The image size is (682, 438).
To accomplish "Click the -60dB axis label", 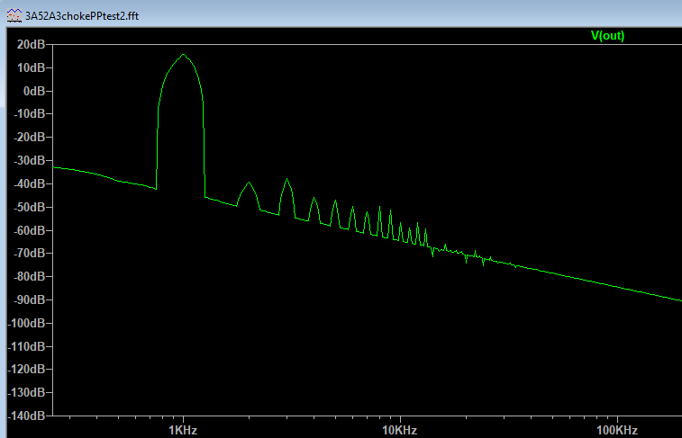I will pos(29,230).
